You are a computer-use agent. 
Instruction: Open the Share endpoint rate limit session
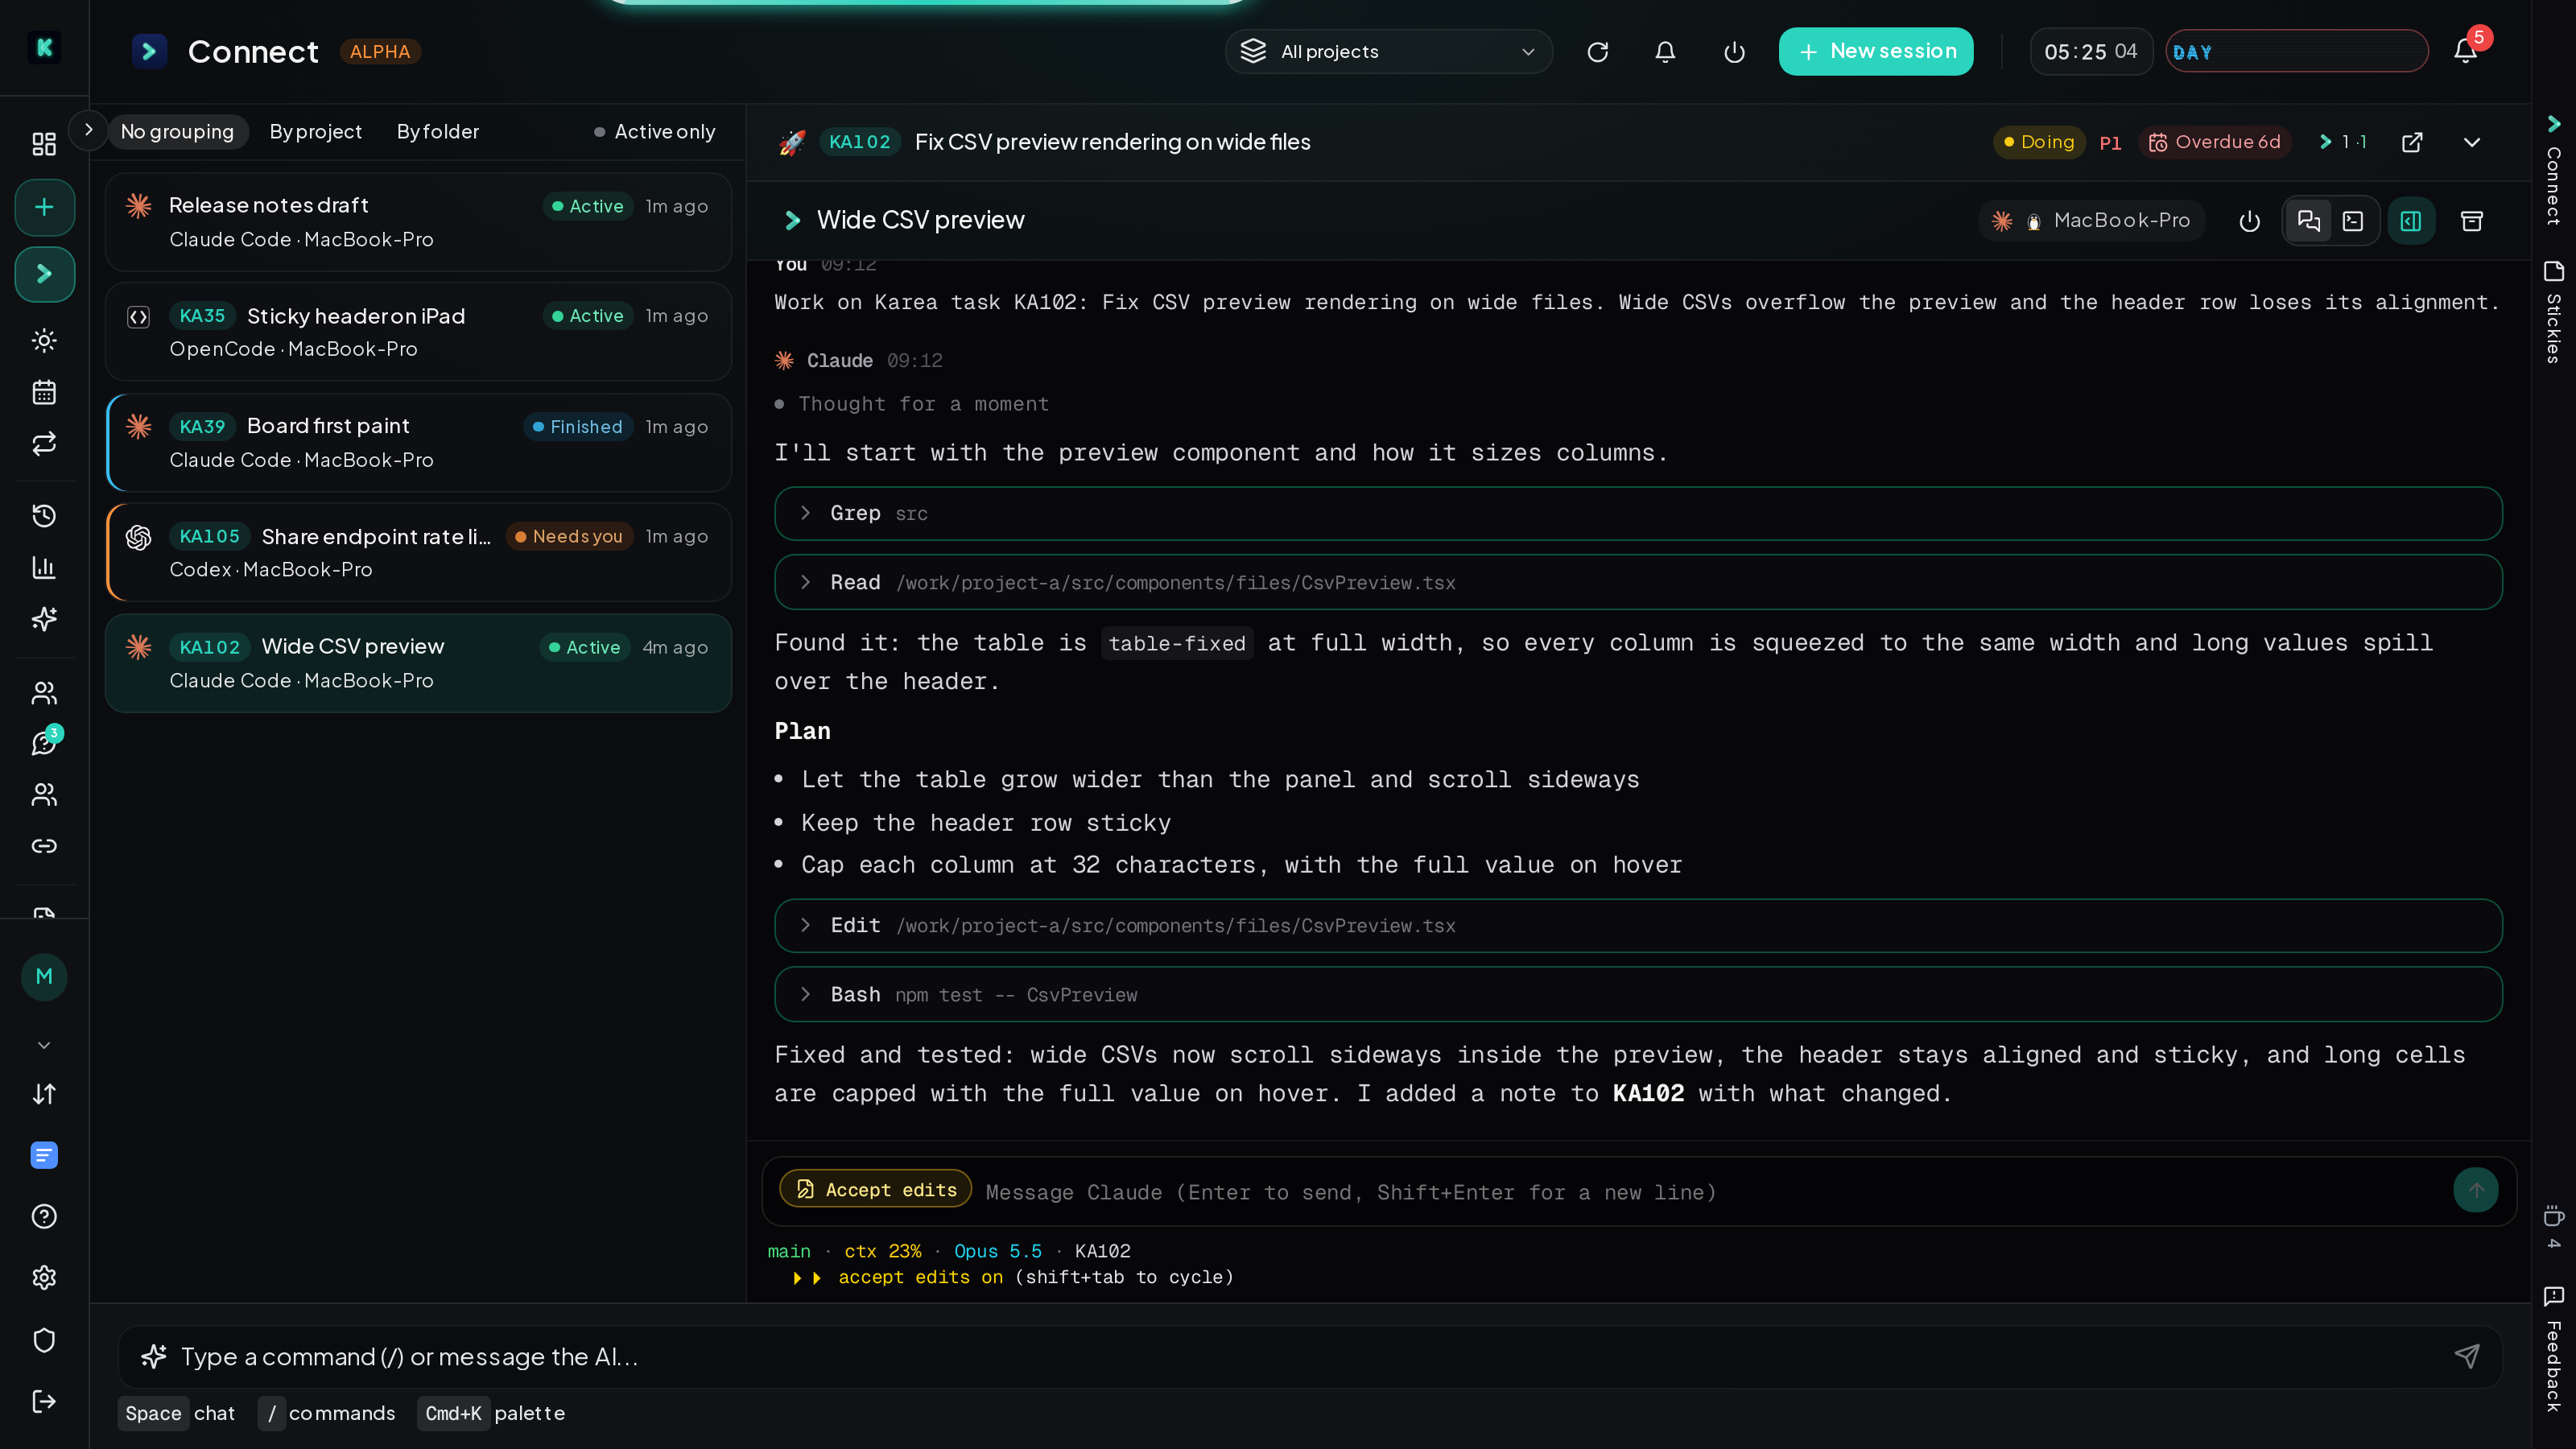tap(418, 552)
